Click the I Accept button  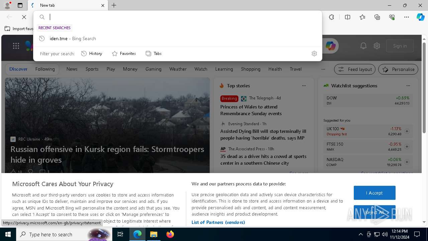click(374, 193)
